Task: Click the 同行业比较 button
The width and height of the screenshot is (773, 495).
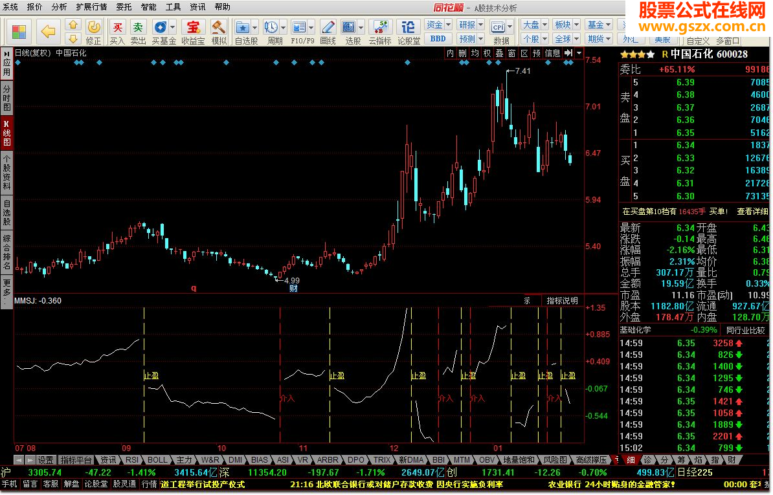Action: (745, 331)
